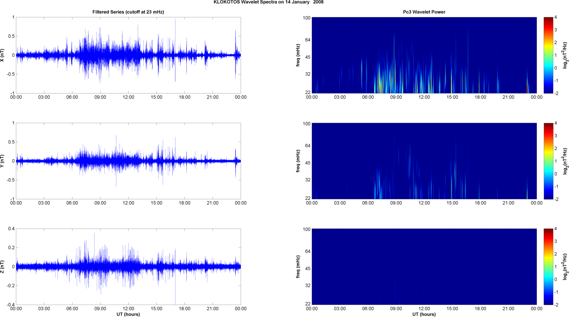Image resolution: width=569 pixels, height=317 pixels.
Task: Click the 12:00 tick under X series
Action: point(128,97)
